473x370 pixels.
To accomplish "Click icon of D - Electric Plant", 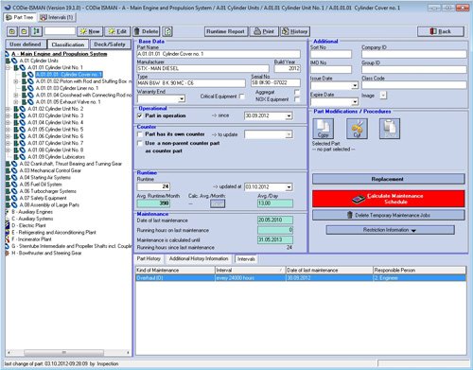I will (8, 225).
